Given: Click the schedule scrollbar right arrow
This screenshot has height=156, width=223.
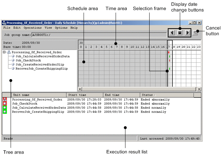Looking at the screenshot, I should tap(199, 89).
